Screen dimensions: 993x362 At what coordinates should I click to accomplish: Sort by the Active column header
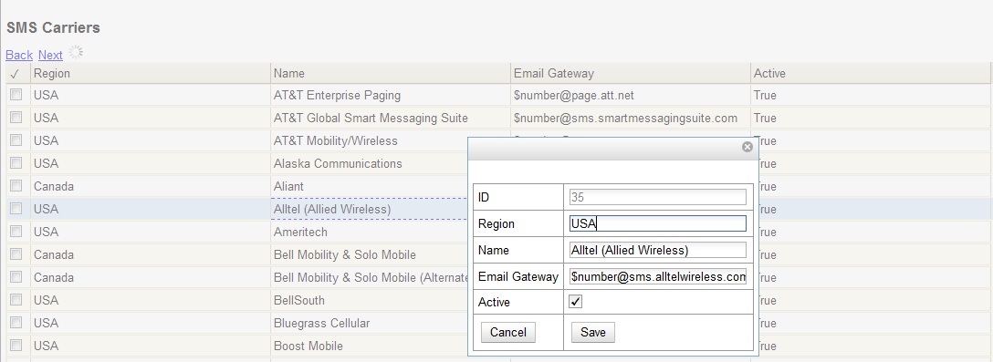pyautogui.click(x=871, y=74)
